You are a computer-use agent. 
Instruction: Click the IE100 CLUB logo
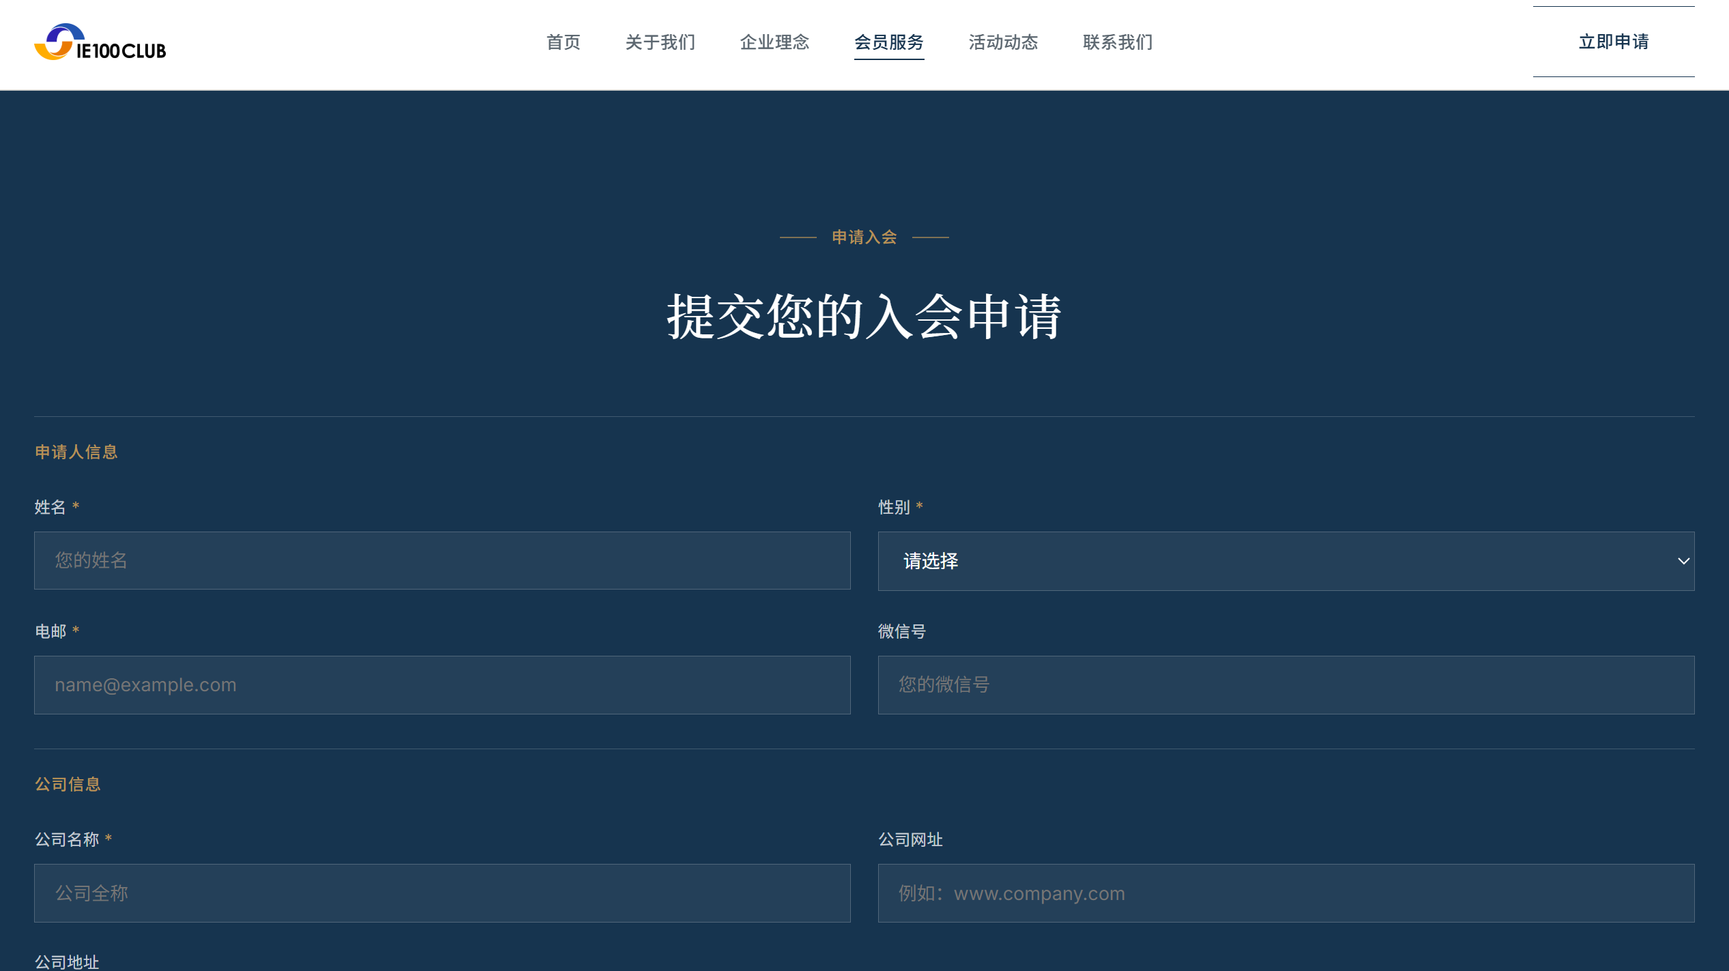click(x=100, y=42)
